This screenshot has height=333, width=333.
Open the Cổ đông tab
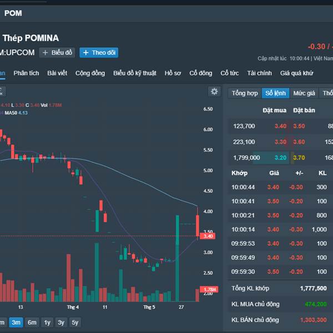tap(201, 73)
